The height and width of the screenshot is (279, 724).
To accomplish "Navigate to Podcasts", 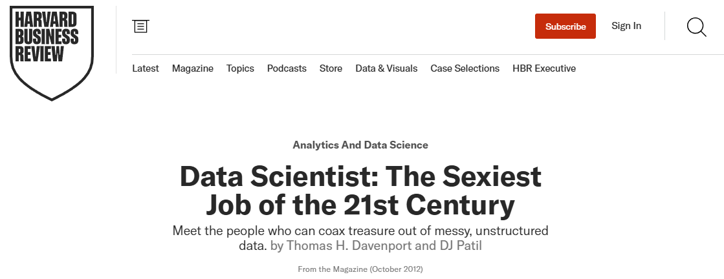I will point(287,68).
